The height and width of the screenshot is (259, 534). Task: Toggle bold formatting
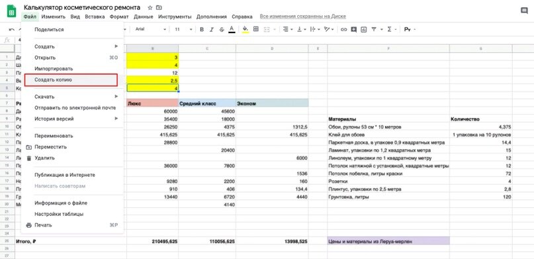(x=202, y=30)
